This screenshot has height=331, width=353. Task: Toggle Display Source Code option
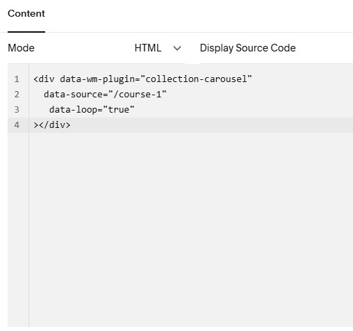click(x=247, y=48)
